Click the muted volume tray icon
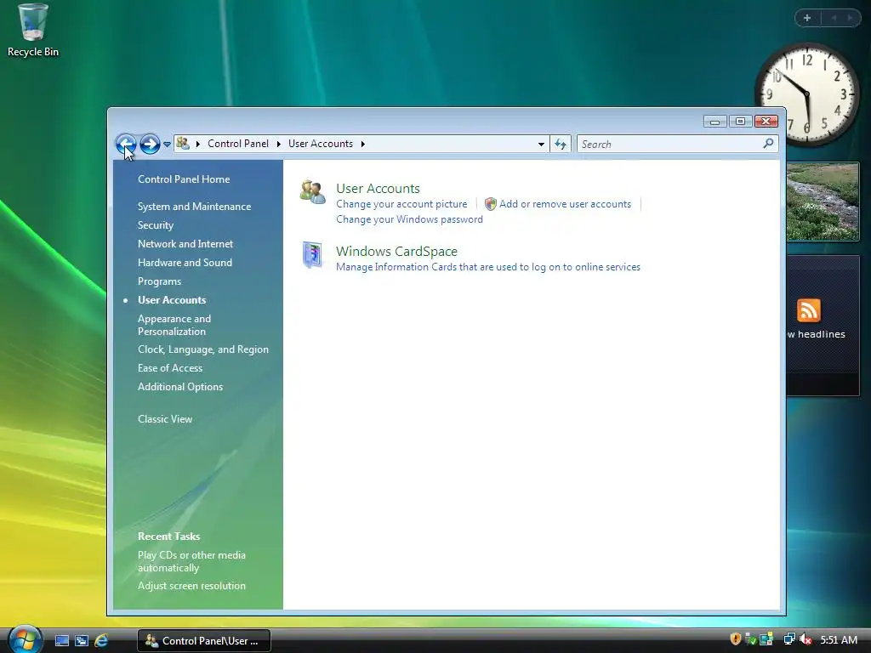The height and width of the screenshot is (653, 871). [x=806, y=639]
